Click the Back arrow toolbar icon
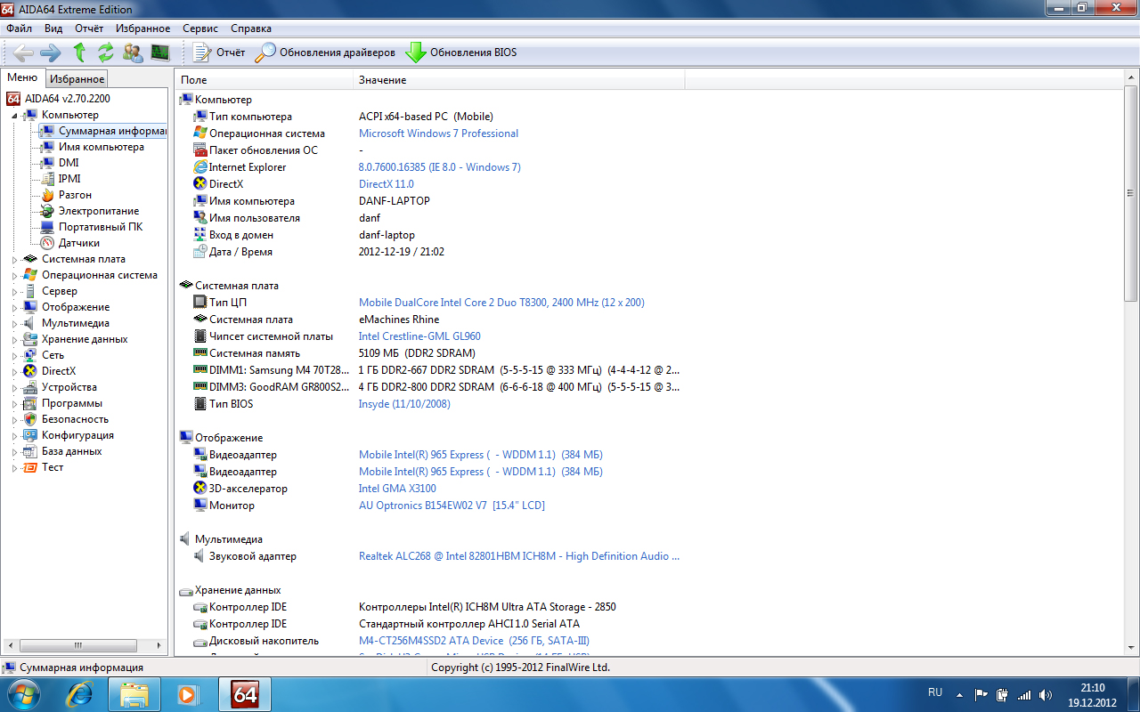1140x712 pixels. 23,53
